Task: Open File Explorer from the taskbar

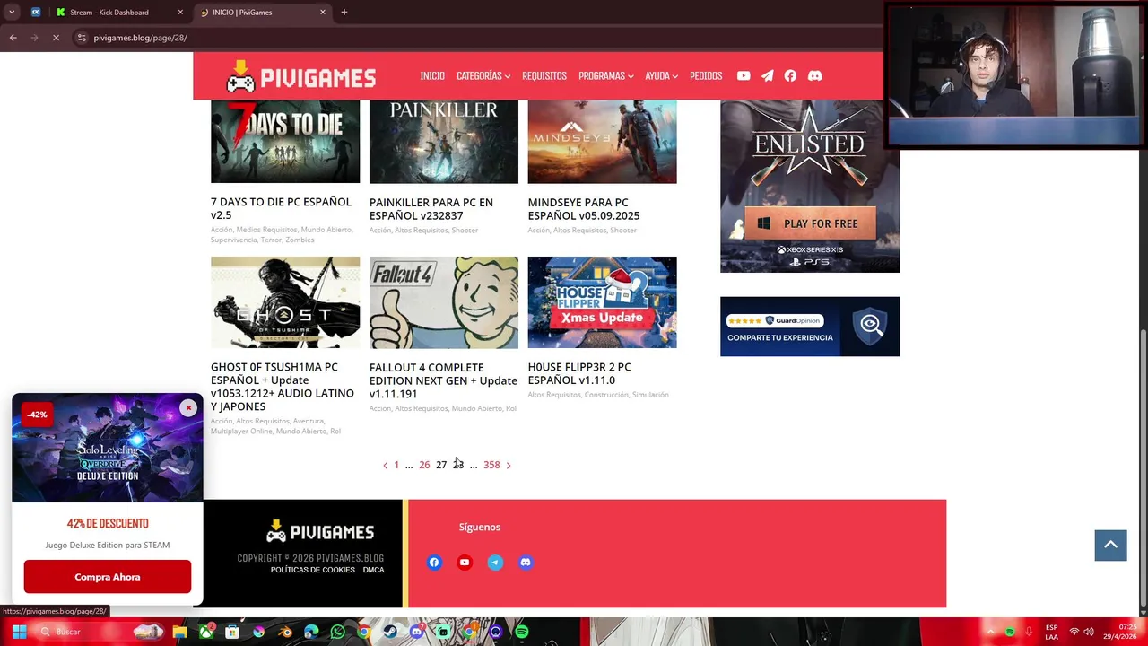Action: (x=180, y=632)
